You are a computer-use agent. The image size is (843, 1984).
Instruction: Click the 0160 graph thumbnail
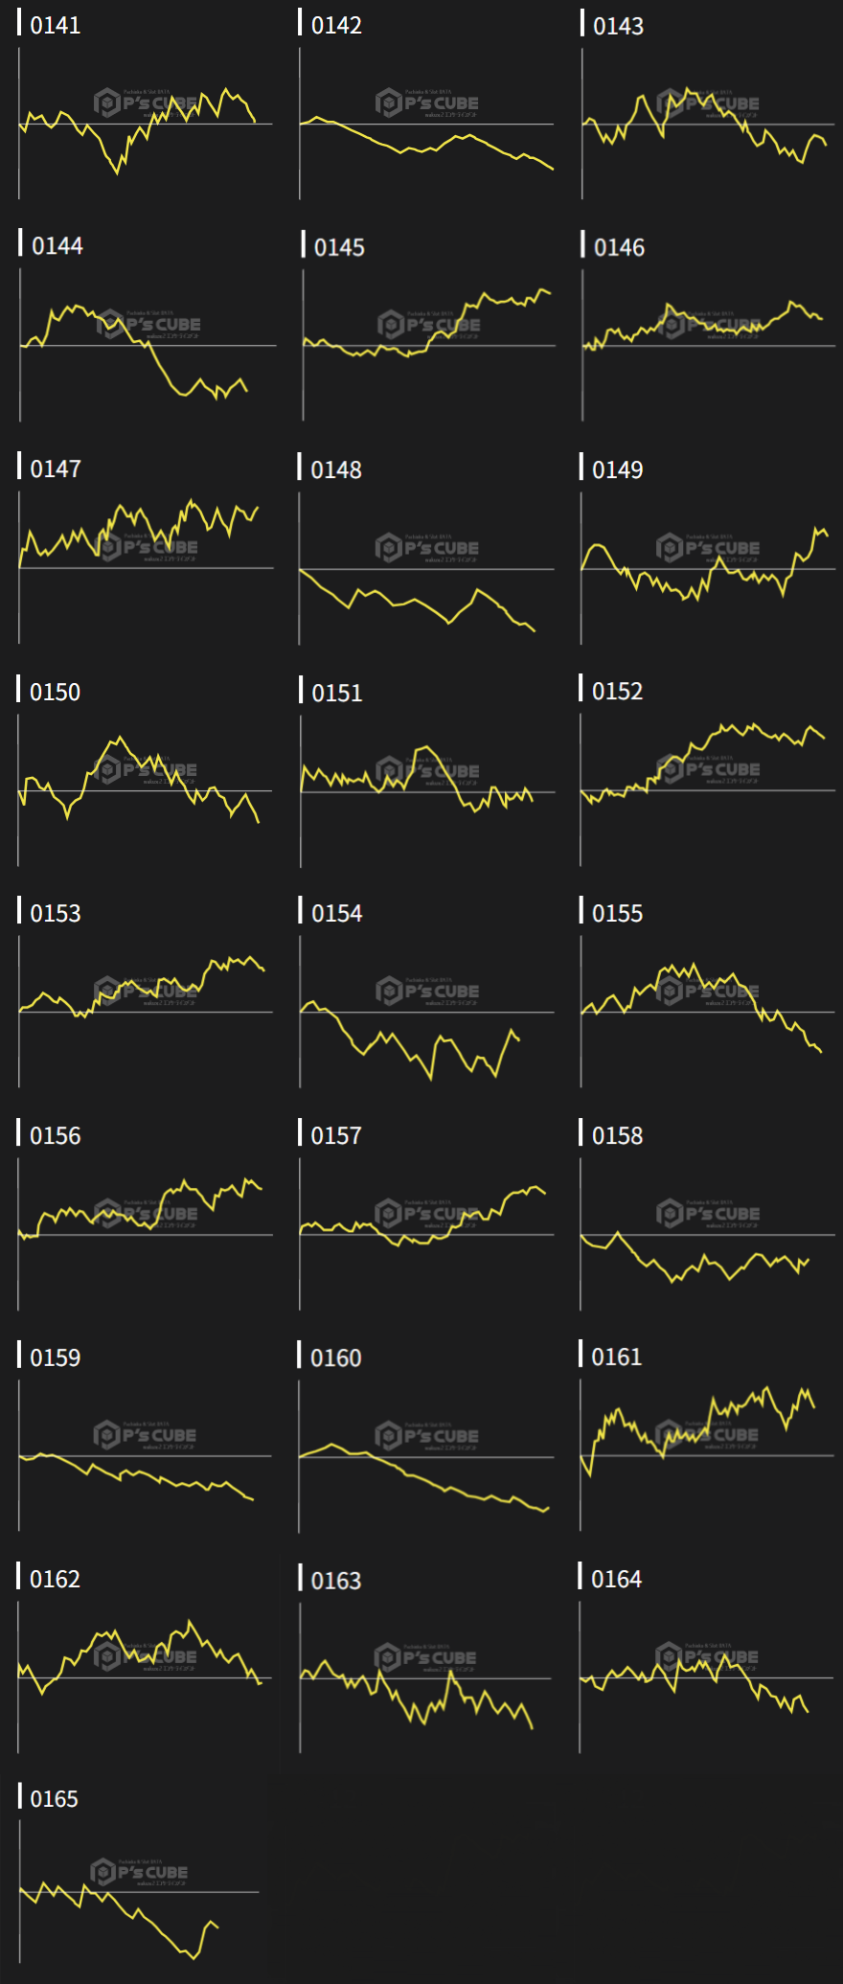426,1456
